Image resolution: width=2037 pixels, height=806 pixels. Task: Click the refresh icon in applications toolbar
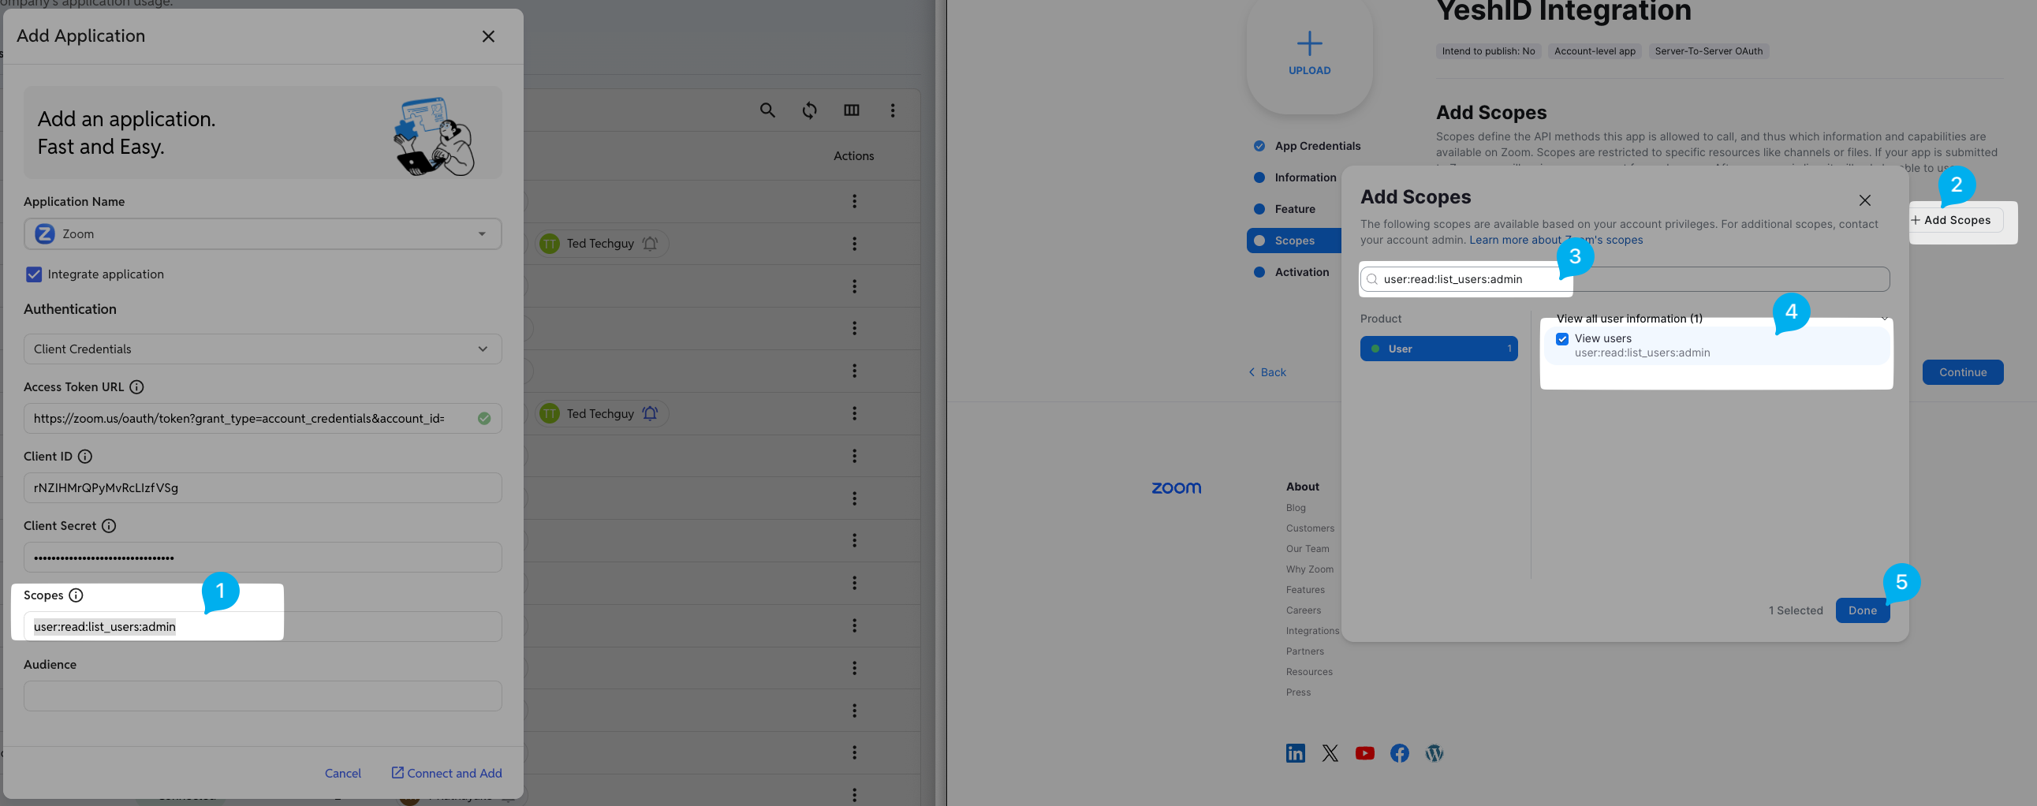point(809,110)
